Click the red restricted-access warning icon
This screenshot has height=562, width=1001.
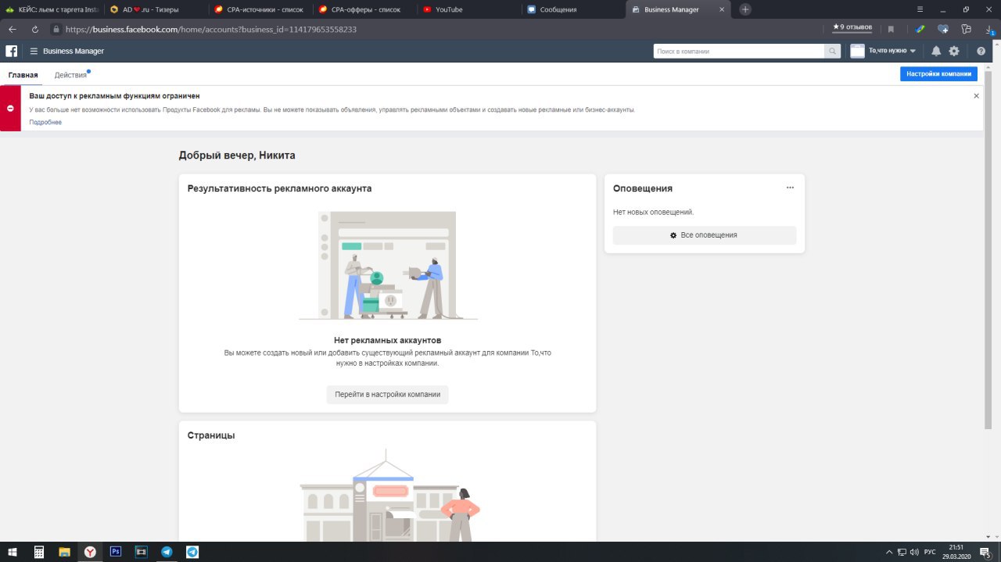click(10, 108)
